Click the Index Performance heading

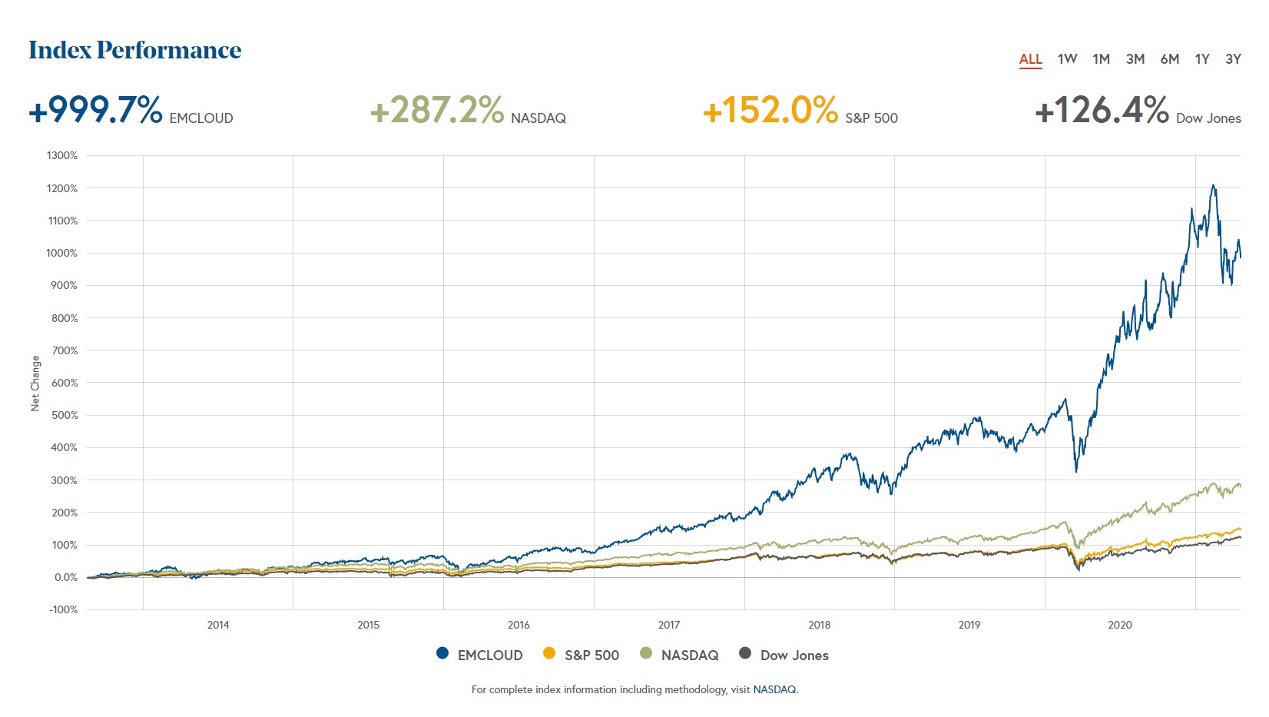(x=135, y=49)
